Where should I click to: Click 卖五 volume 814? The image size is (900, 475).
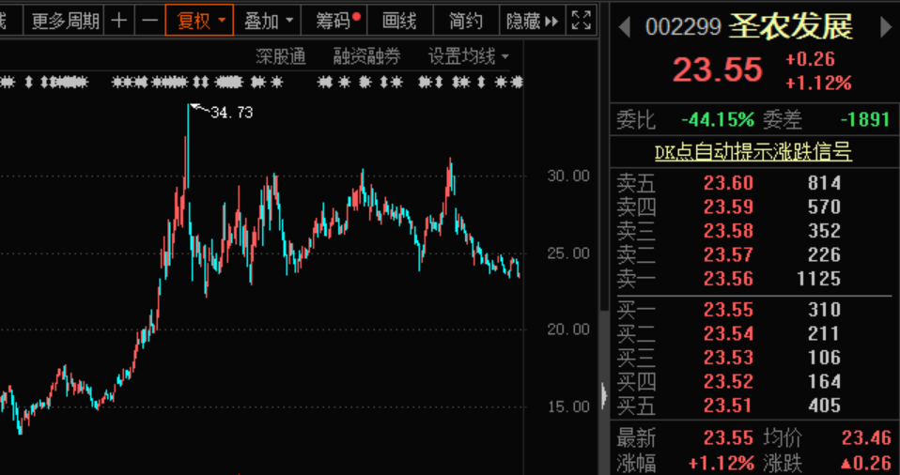tap(824, 183)
